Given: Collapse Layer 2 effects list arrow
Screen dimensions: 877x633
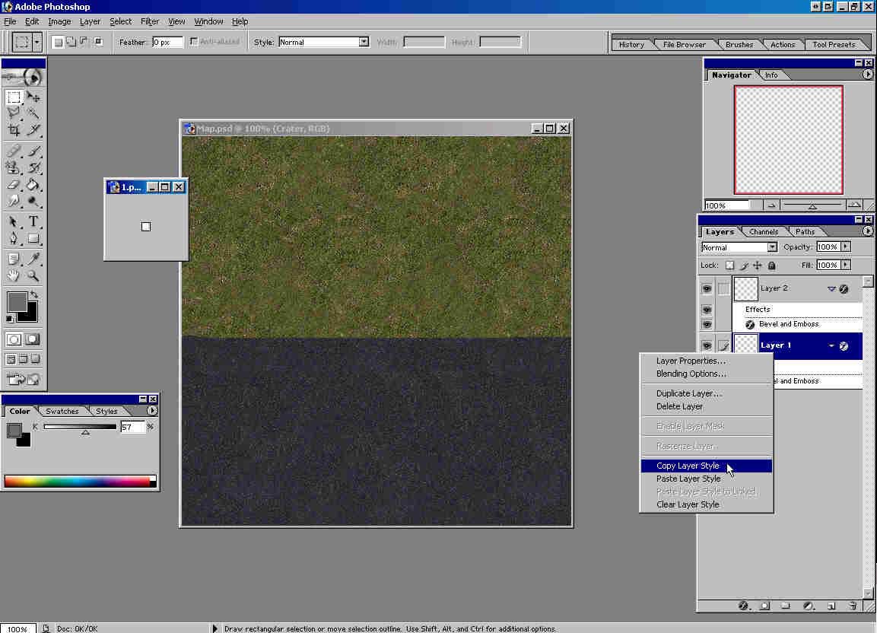Looking at the screenshot, I should pyautogui.click(x=831, y=289).
